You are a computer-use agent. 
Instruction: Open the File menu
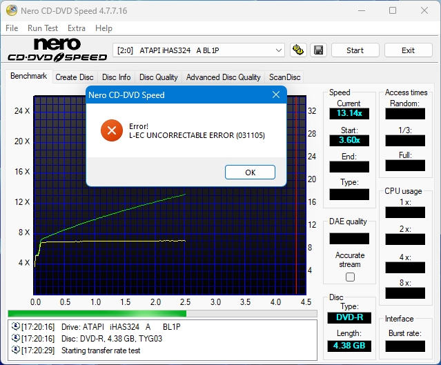pos(12,28)
